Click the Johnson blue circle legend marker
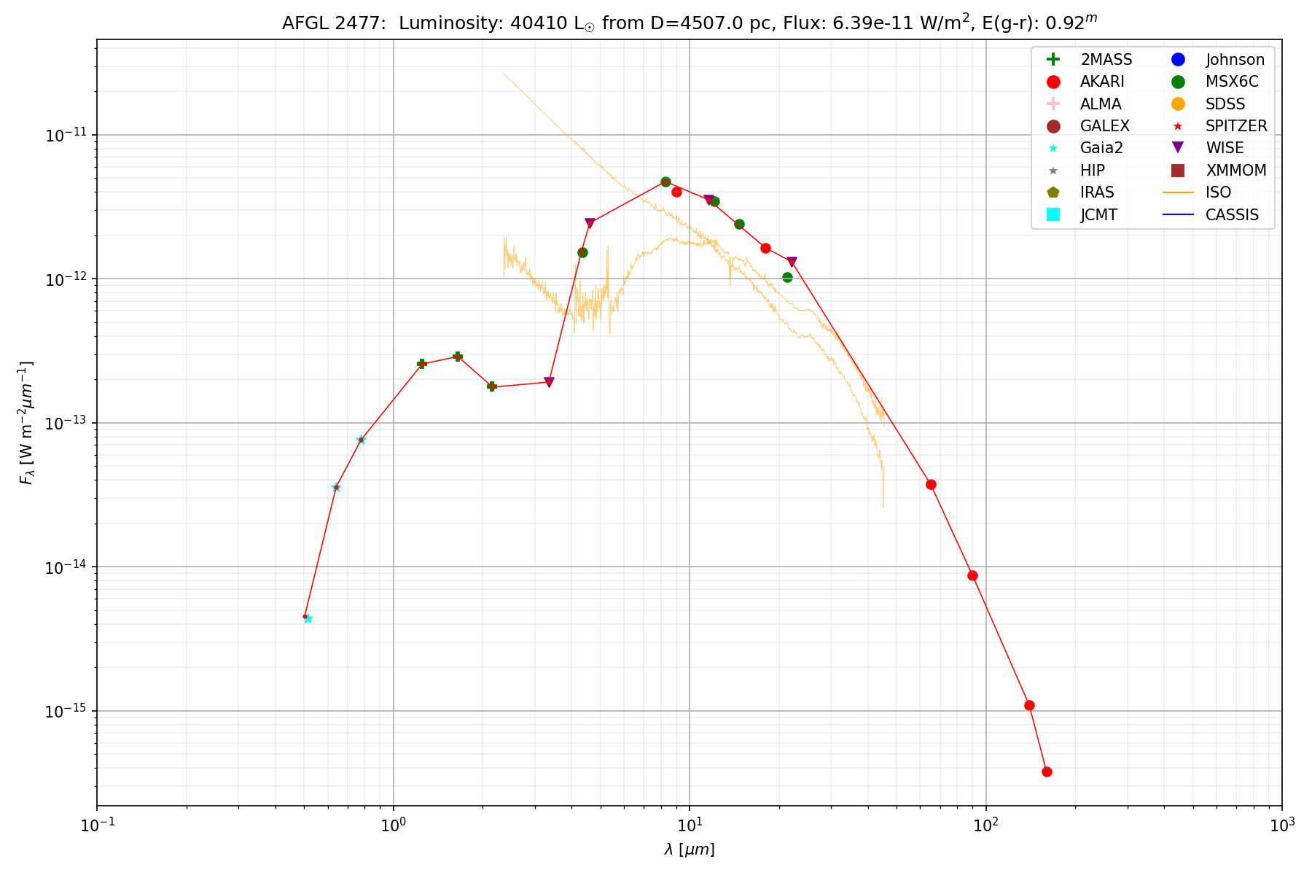Viewport: 1312px width, 875px height. click(x=1178, y=60)
